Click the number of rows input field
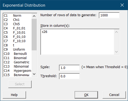 [x=109, y=15]
